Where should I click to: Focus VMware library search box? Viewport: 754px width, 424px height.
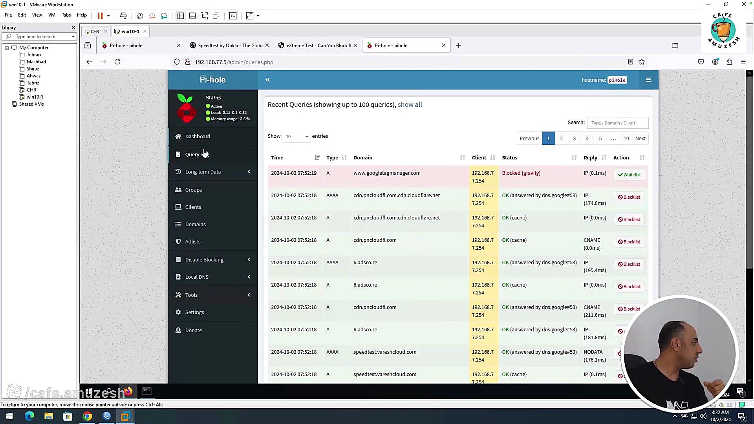38,37
